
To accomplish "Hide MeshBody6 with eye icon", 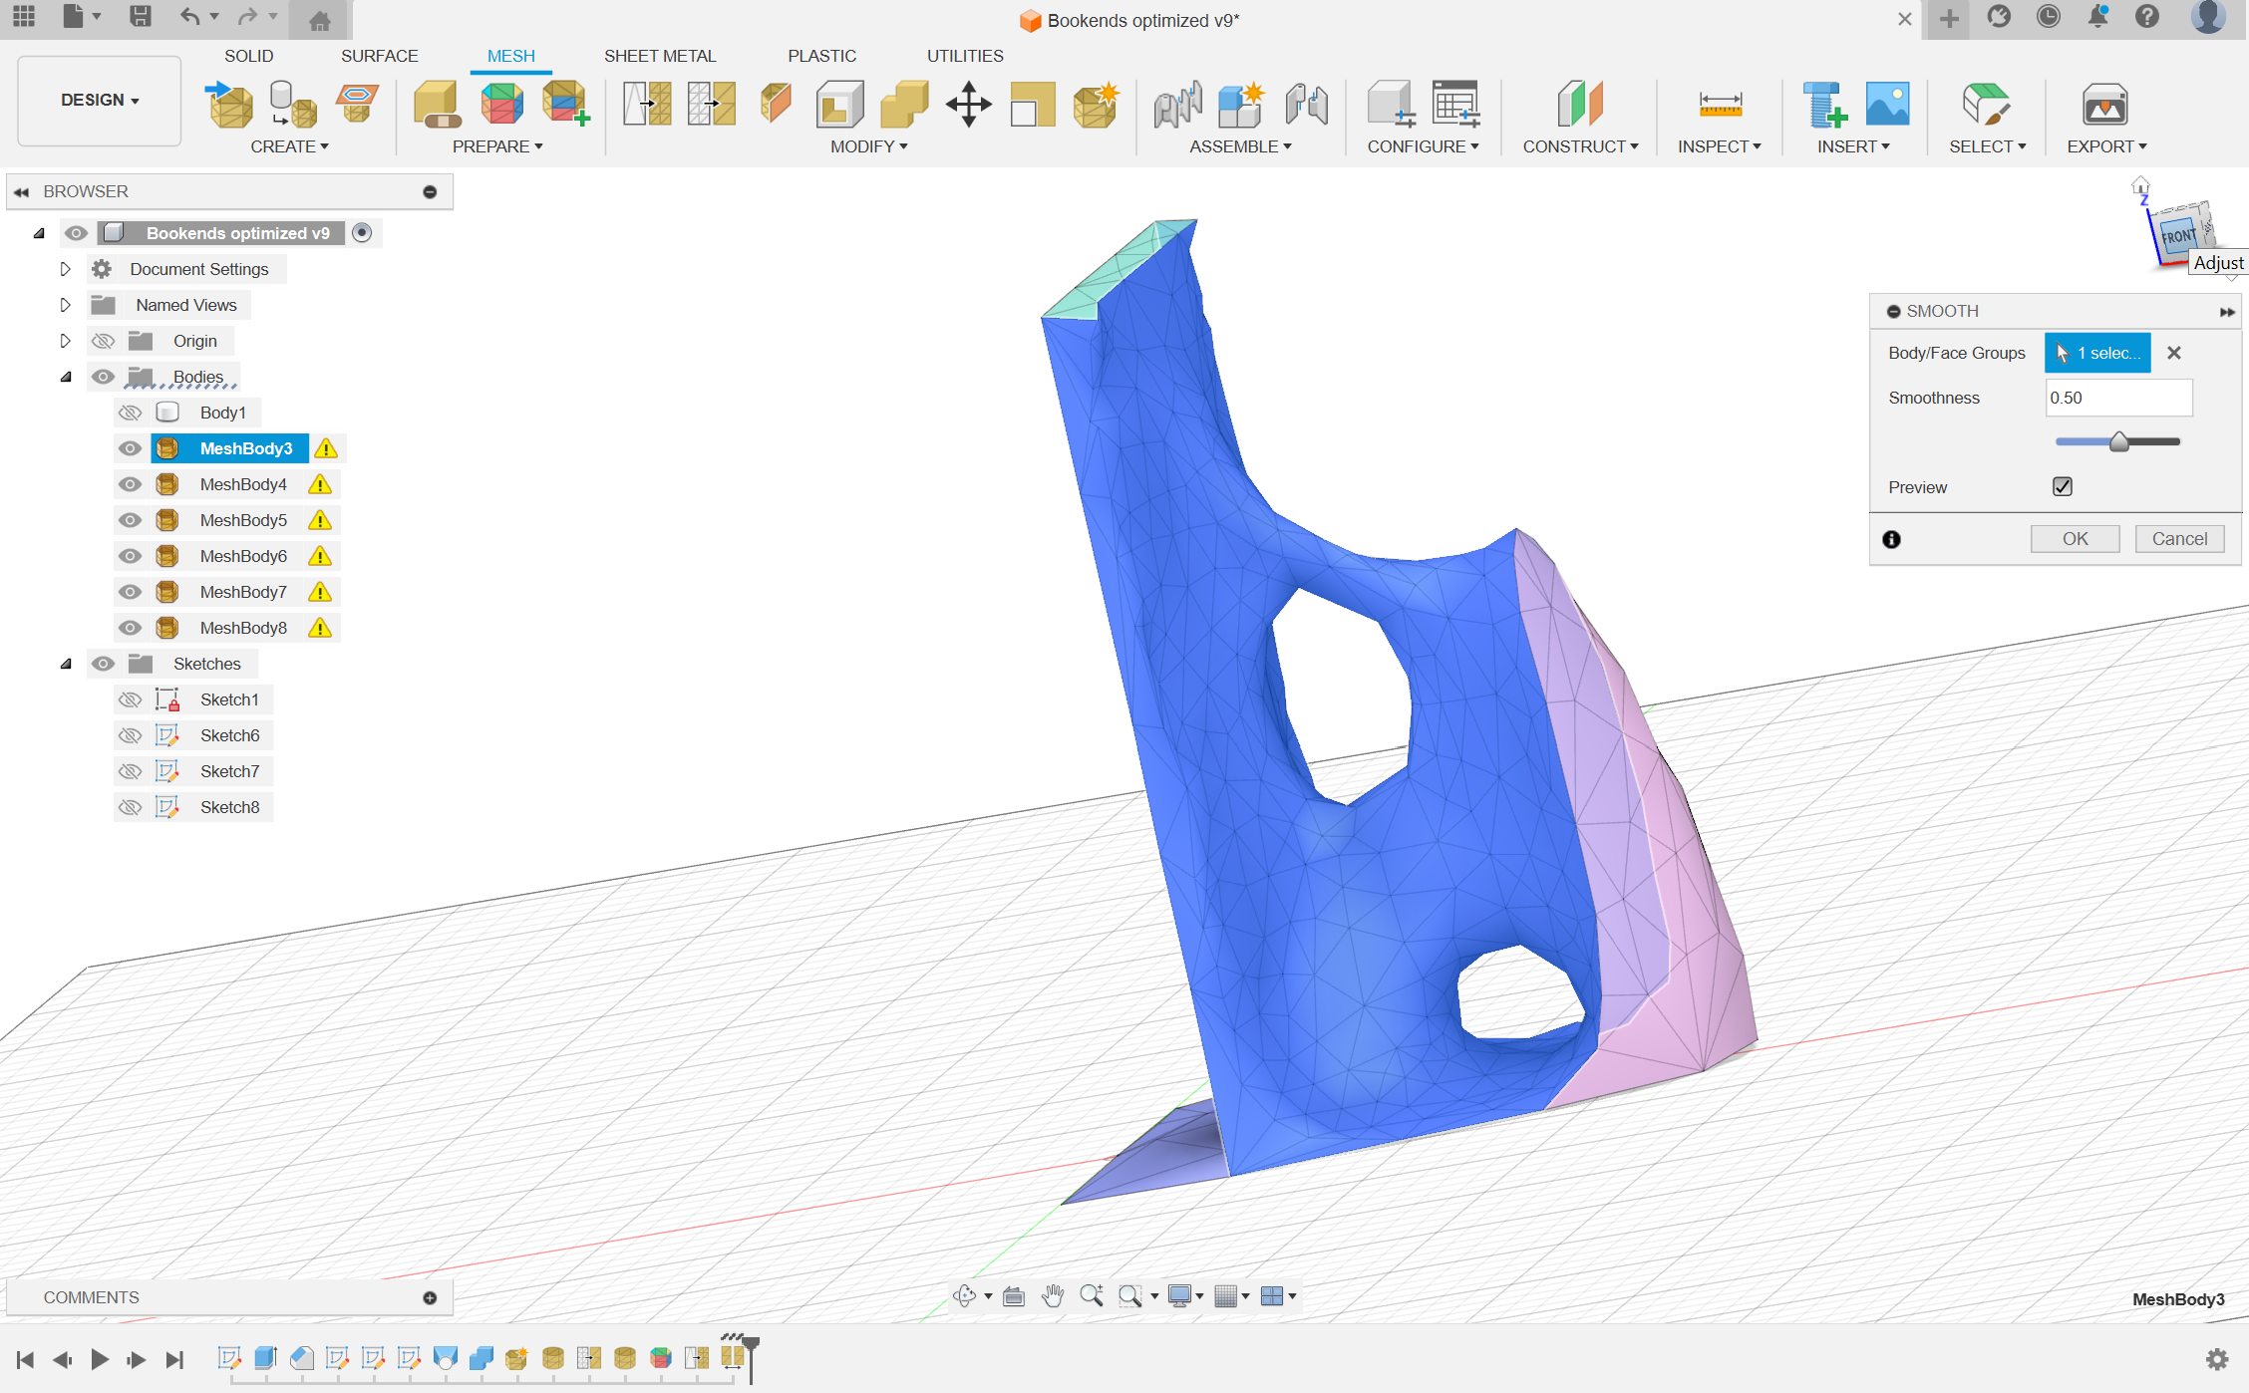I will [130, 556].
